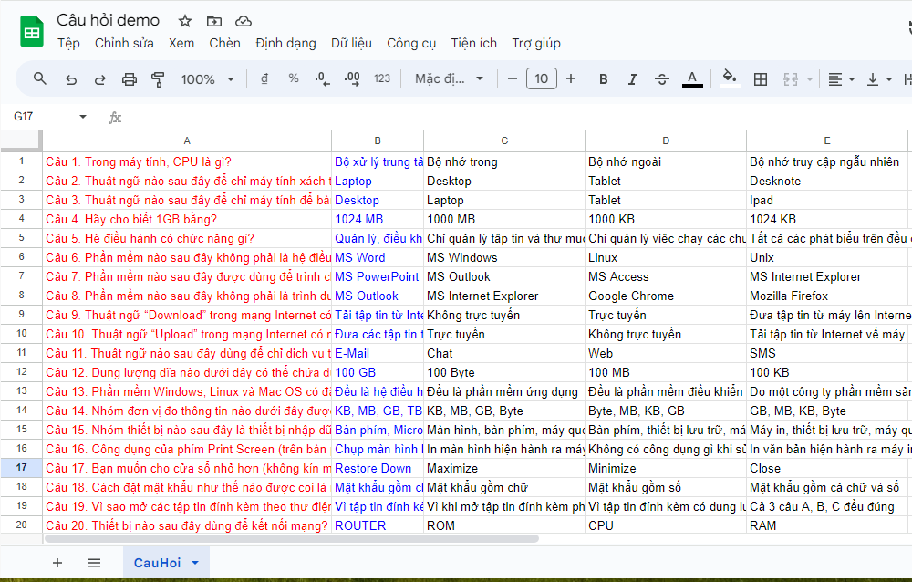This screenshot has height=582, width=912.
Task: Select cell containing Restore Down
Action: tap(378, 469)
